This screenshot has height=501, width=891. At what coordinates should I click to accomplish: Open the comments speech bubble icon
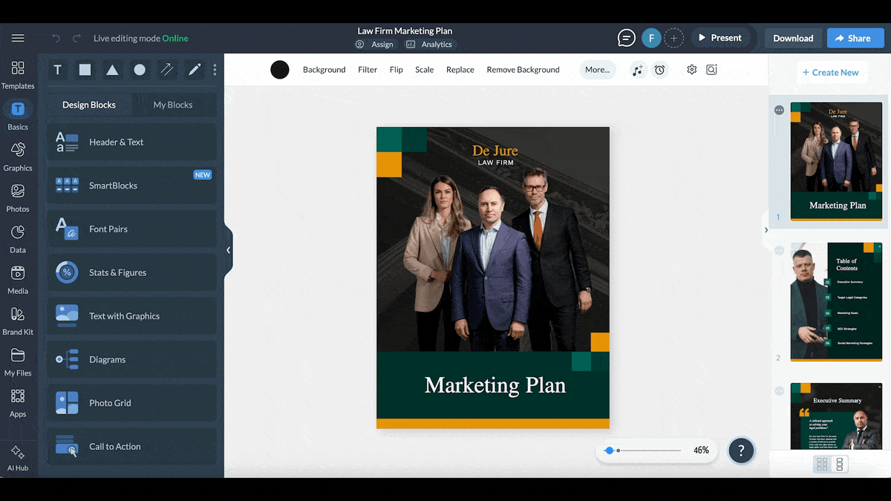(627, 38)
